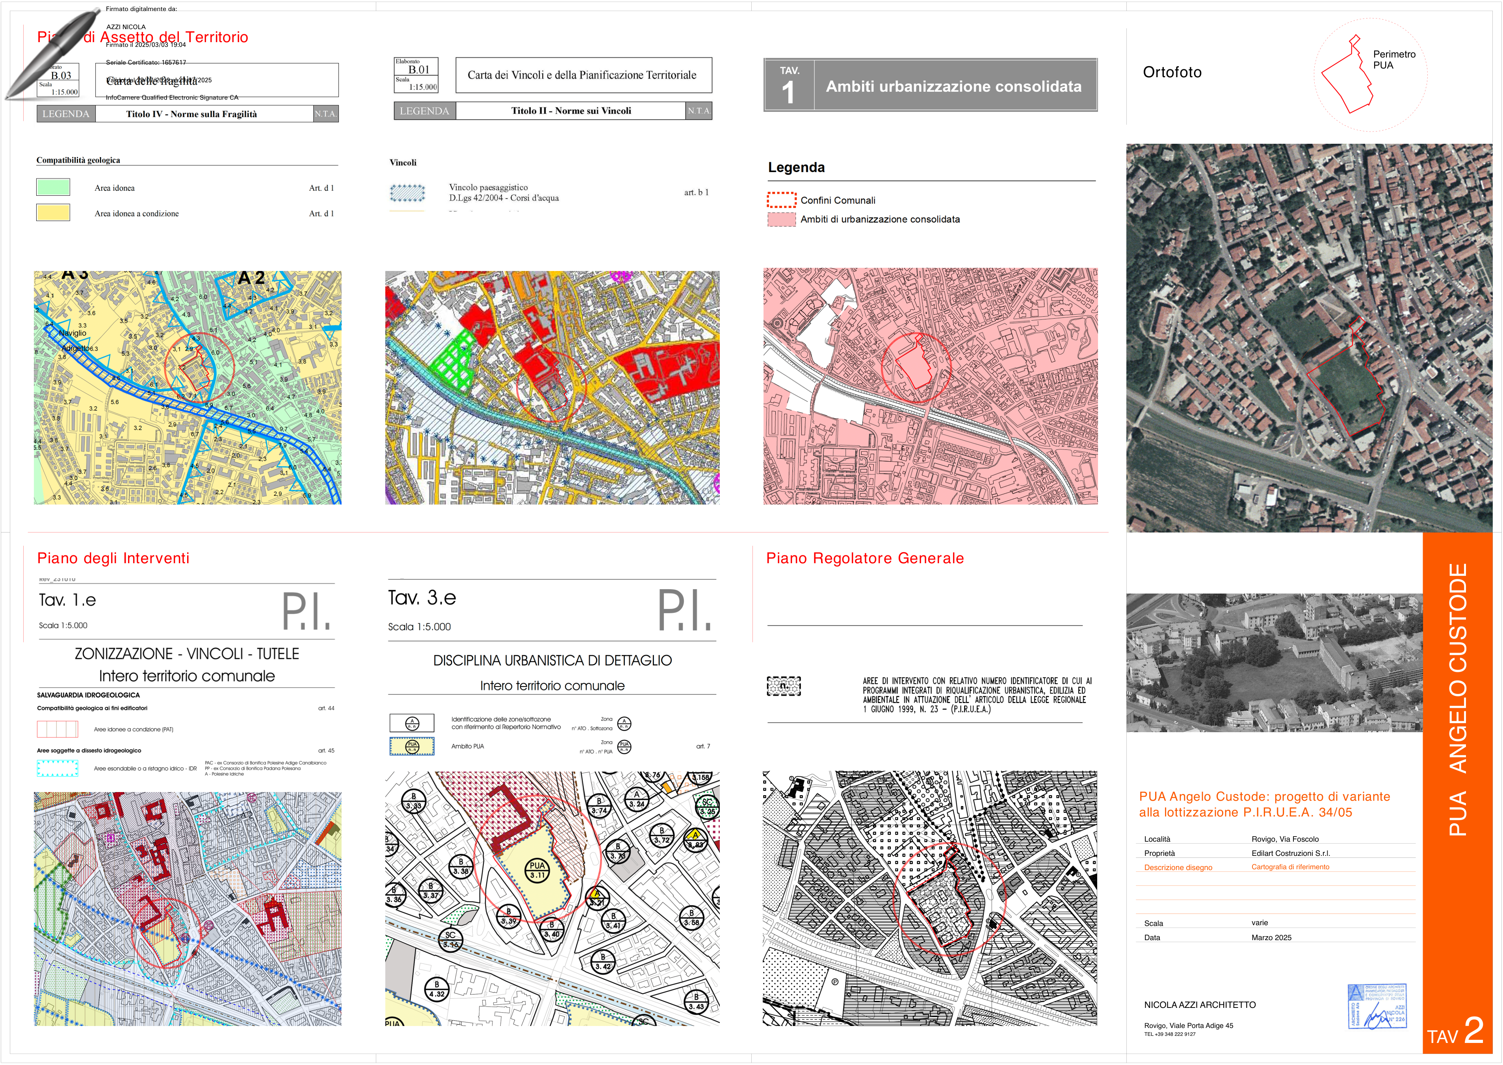Click the Ambito PUA legend symbol

(412, 746)
